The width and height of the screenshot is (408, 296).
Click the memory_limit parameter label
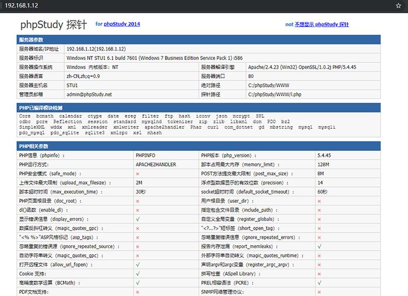[x=240, y=164]
